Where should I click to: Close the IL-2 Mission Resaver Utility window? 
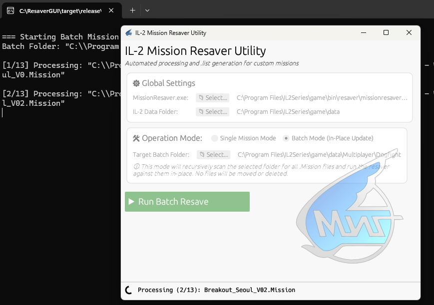[x=409, y=32]
